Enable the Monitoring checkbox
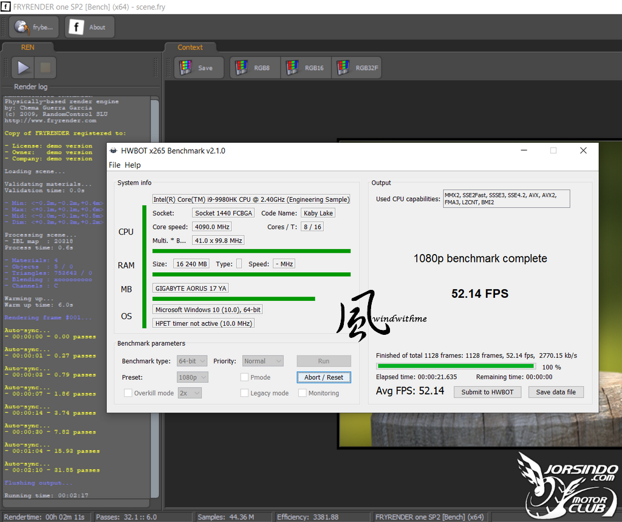Screen dimensions: 622x522 pos(302,393)
